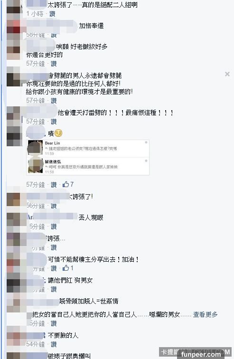
Task: Expand the truncated comment via 查看更多
Action: [x=205, y=314]
